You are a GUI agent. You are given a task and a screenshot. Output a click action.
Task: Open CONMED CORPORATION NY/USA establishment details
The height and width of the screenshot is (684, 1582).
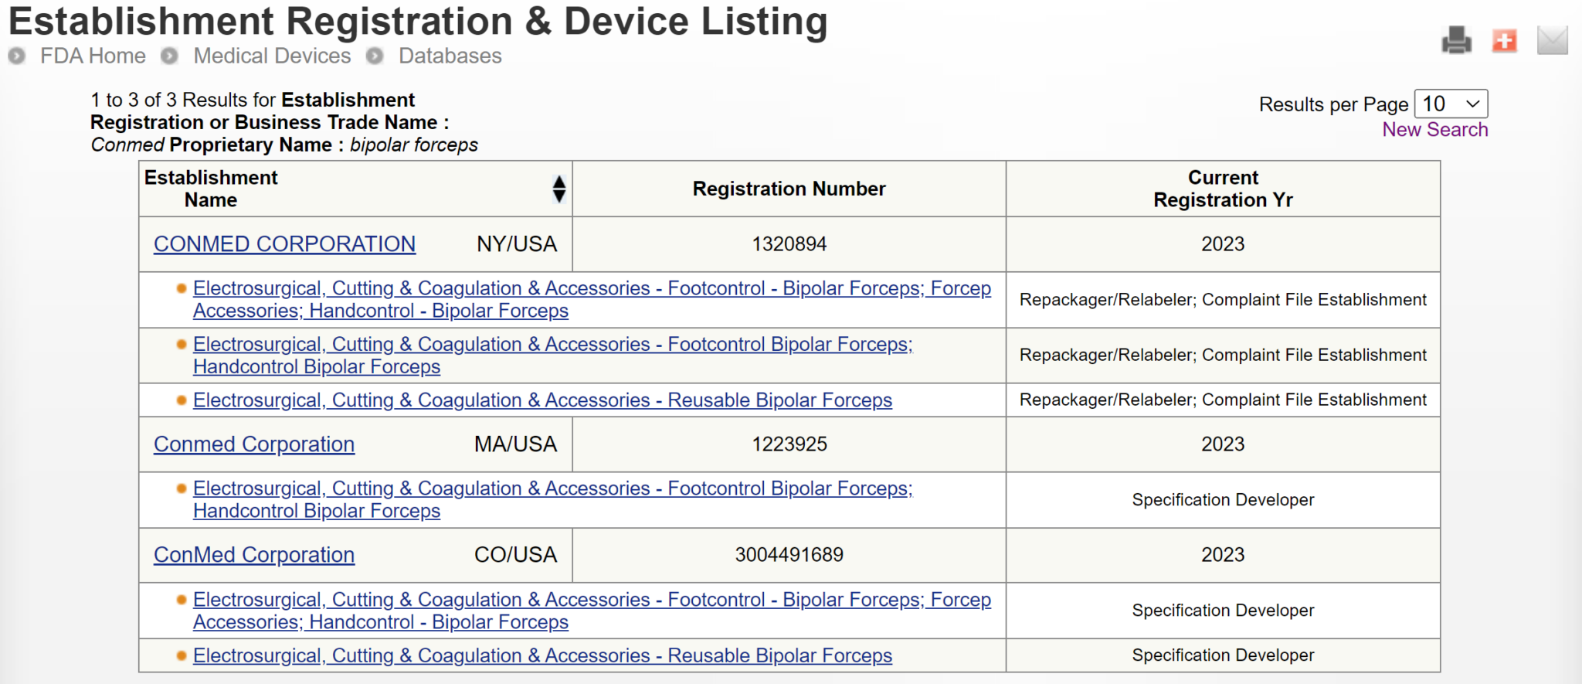pos(284,243)
